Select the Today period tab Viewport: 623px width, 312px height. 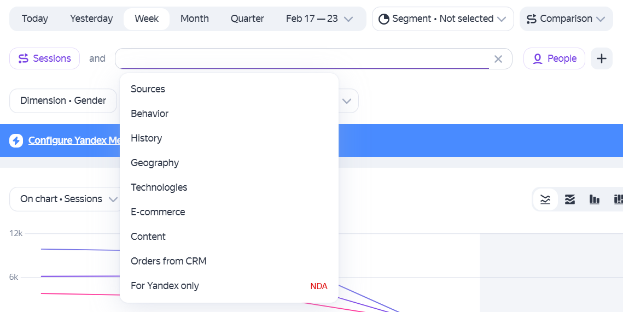(35, 19)
